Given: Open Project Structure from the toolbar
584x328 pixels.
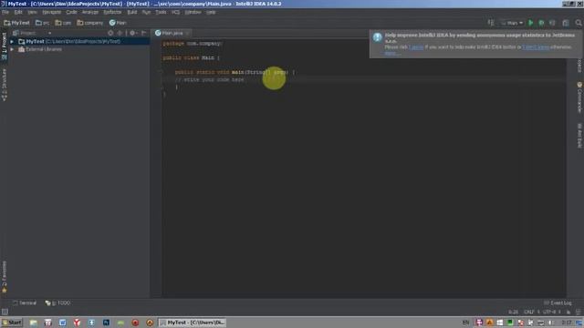Looking at the screenshot, I should pos(566,23).
